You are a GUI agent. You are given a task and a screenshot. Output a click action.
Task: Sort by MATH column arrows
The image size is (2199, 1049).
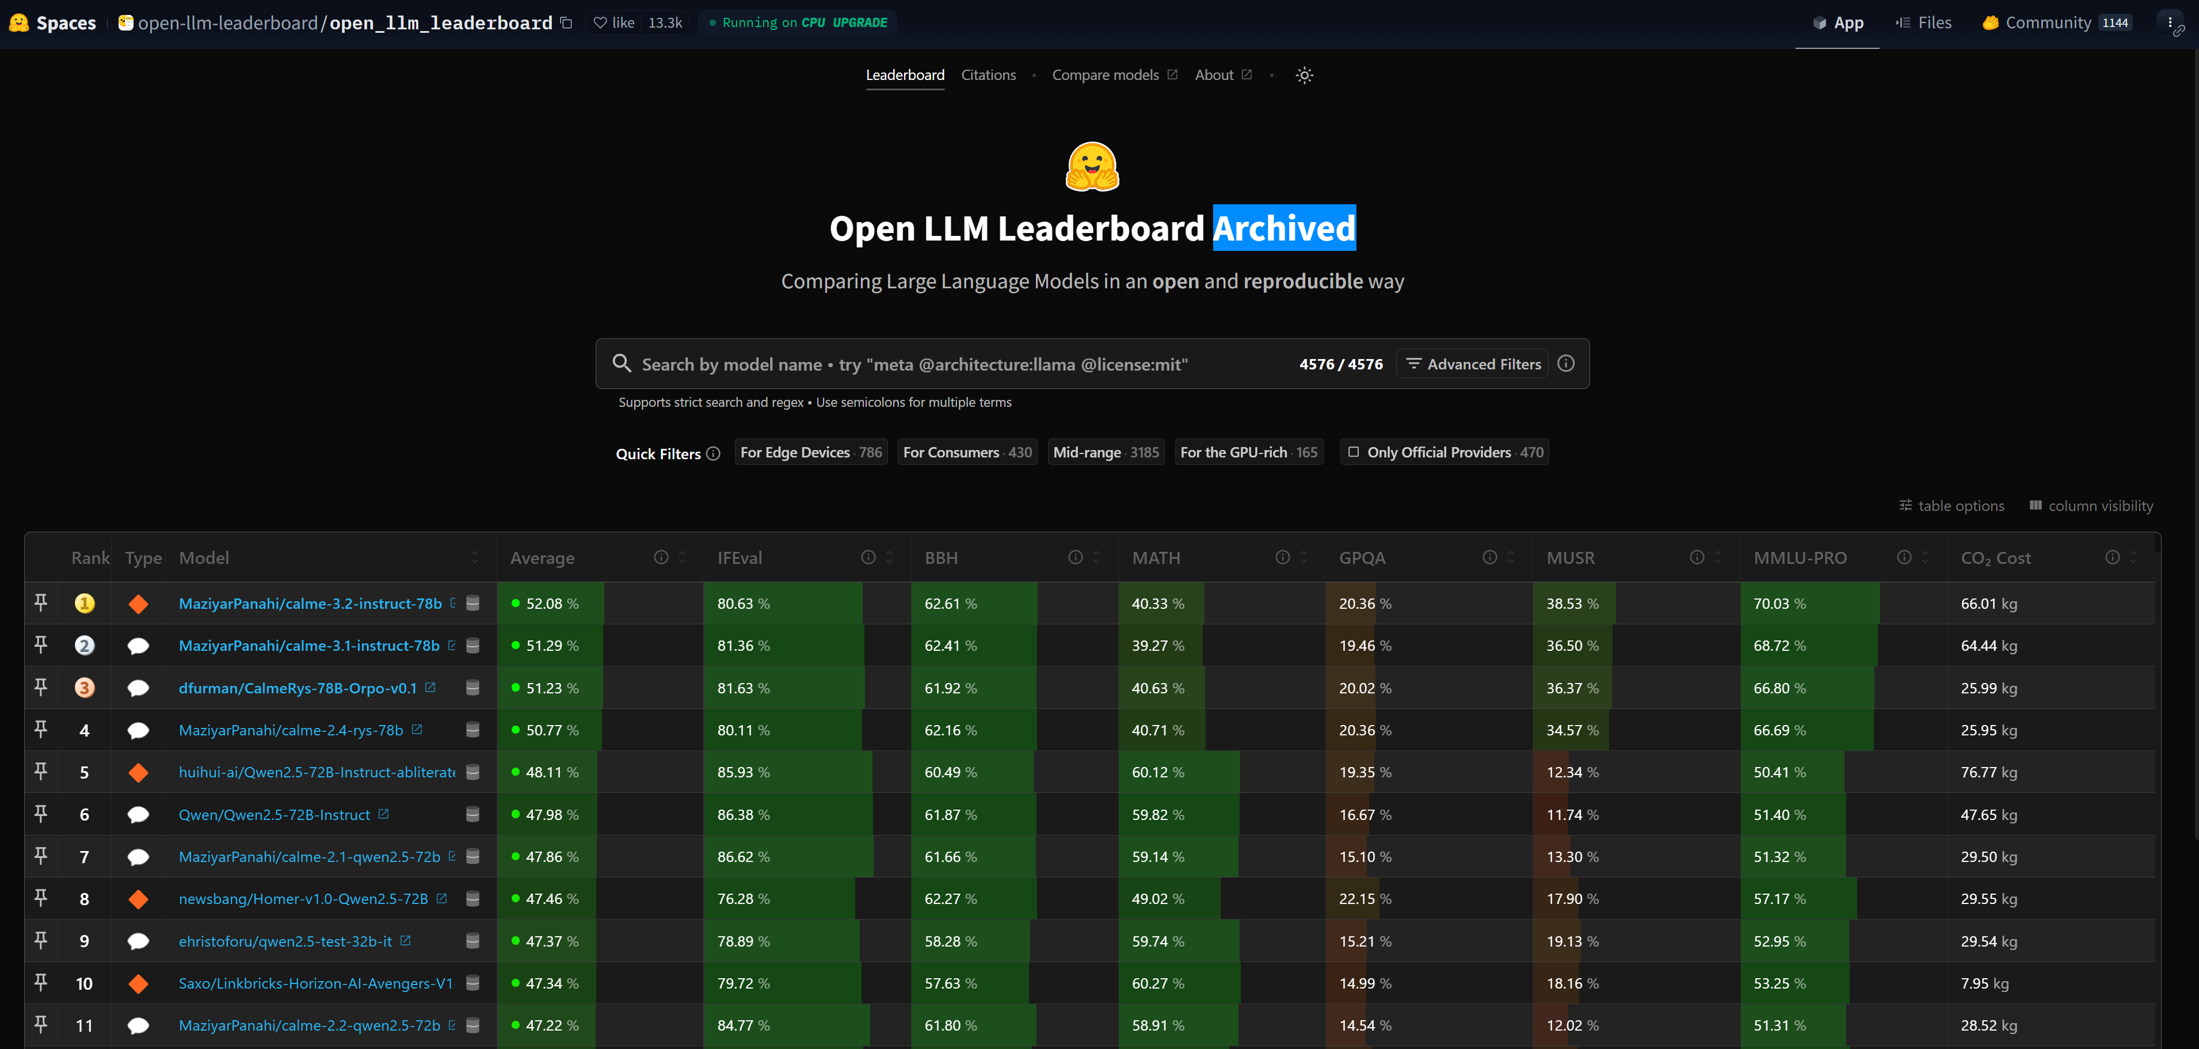[1304, 558]
